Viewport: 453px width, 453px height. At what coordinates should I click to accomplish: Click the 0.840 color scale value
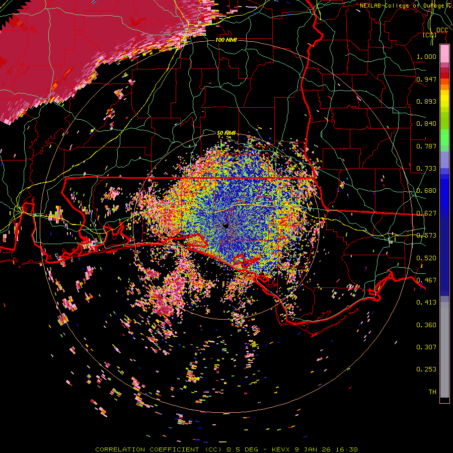click(426, 124)
